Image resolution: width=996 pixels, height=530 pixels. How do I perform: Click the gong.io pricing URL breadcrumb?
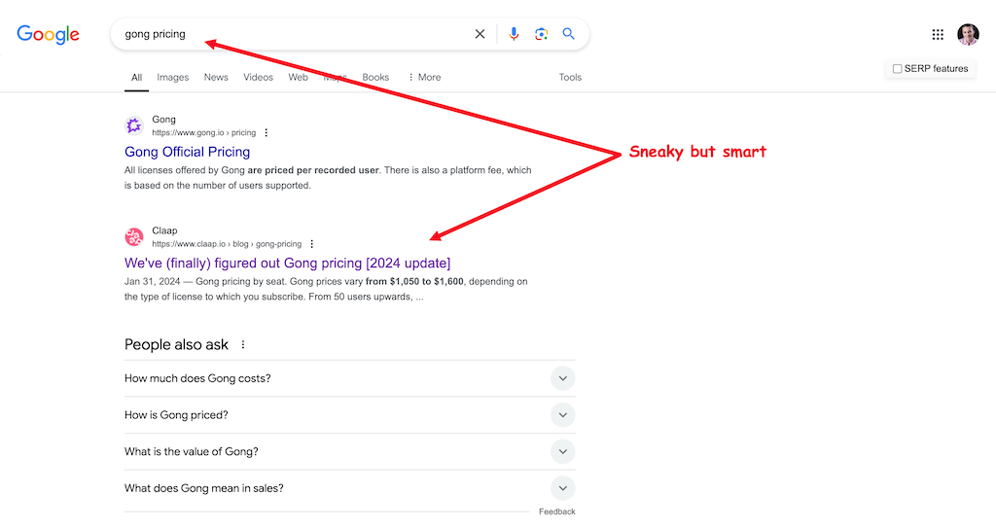(204, 132)
